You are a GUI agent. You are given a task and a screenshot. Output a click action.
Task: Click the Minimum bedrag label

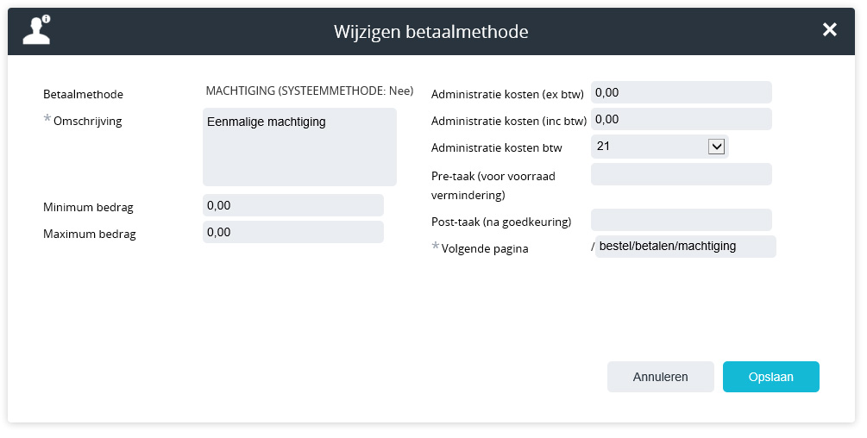tap(88, 207)
